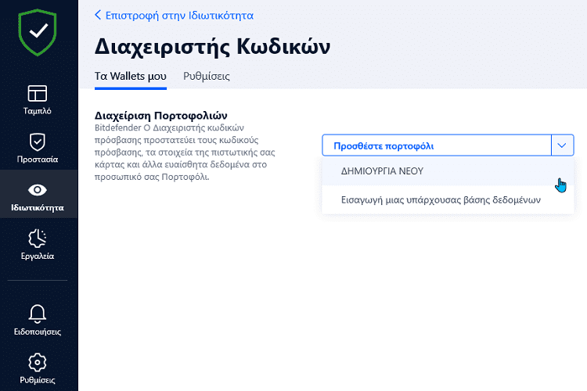587x391 pixels.
Task: Switch to the Τα Wallets μου tab
Action: (x=130, y=76)
